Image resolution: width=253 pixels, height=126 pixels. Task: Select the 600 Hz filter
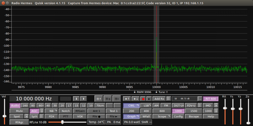pos(162,111)
